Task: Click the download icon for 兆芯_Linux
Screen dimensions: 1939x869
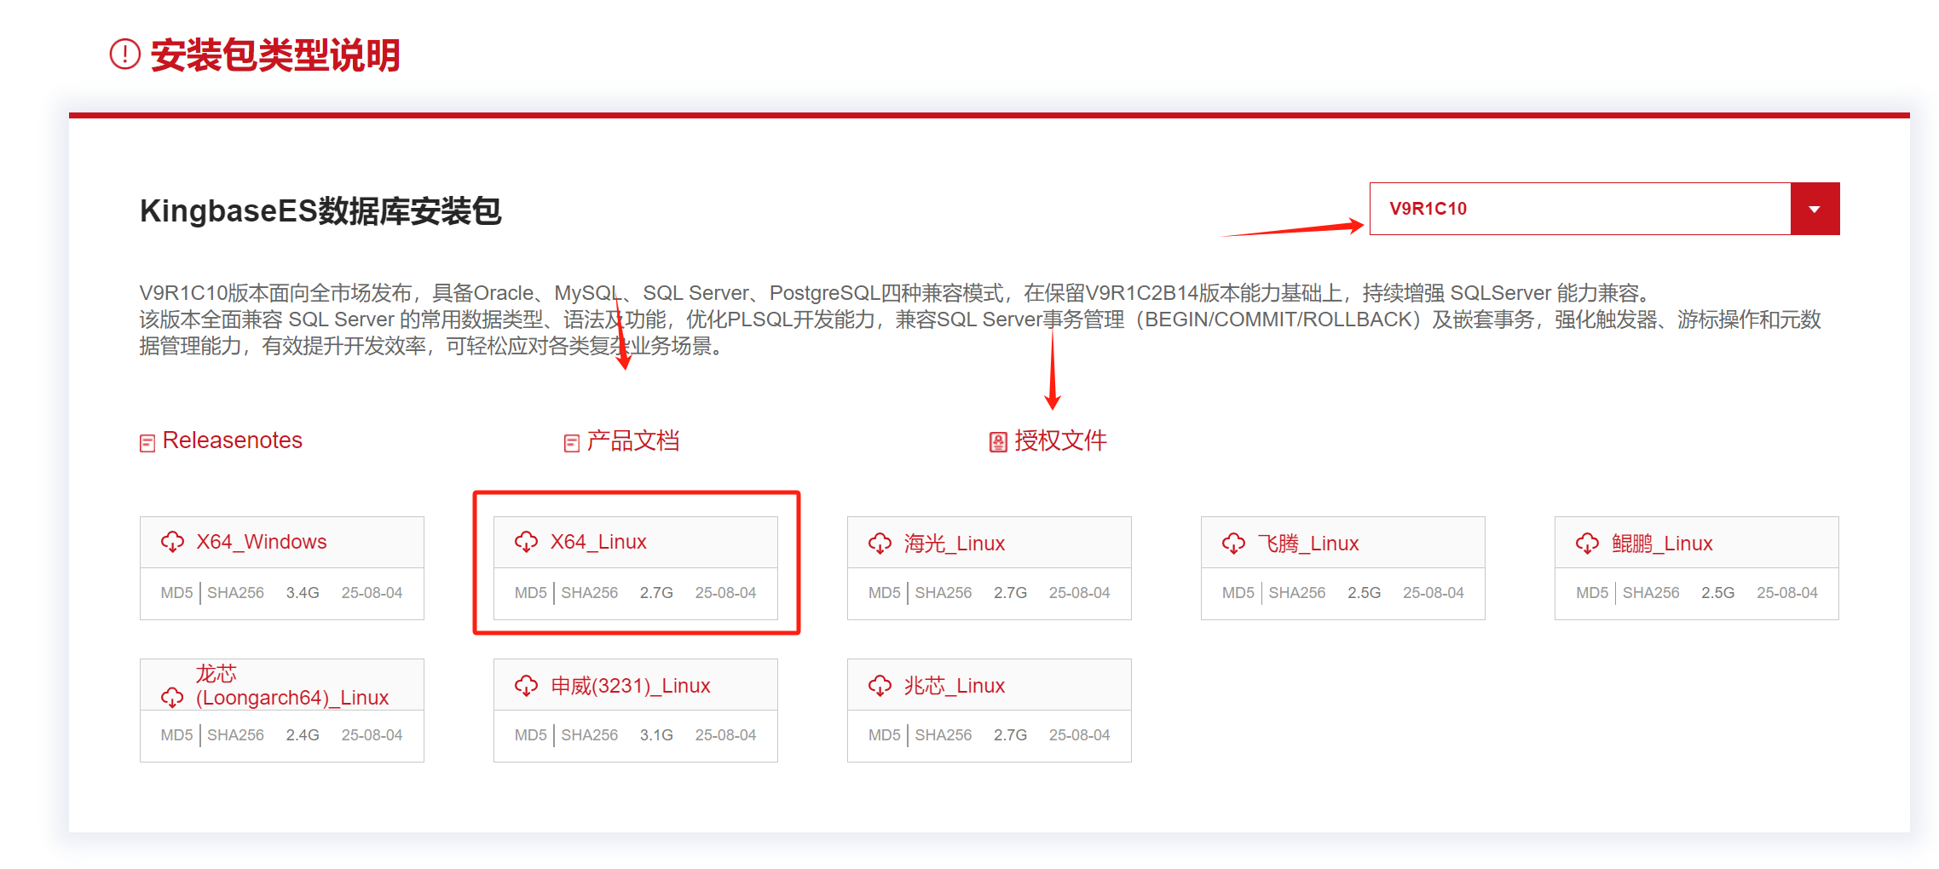Action: tap(880, 686)
